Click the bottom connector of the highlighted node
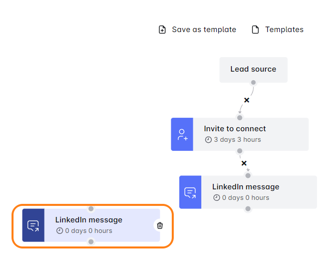The width and height of the screenshot is (324, 263). pos(91,242)
